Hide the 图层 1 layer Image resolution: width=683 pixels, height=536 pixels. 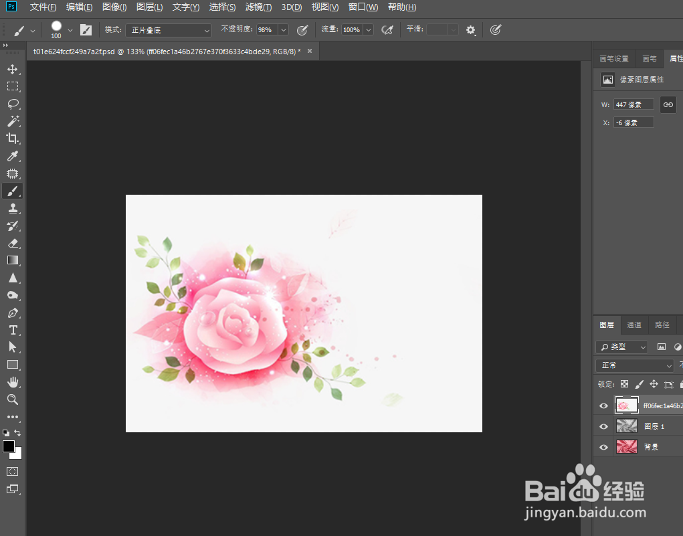603,426
